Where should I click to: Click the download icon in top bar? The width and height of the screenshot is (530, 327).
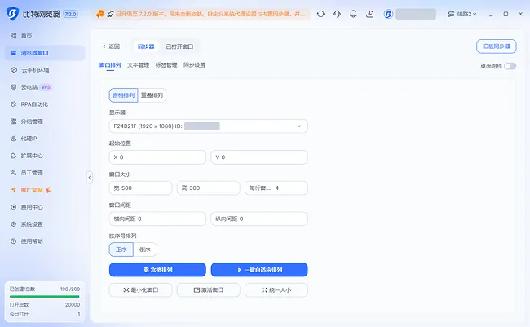370,14
